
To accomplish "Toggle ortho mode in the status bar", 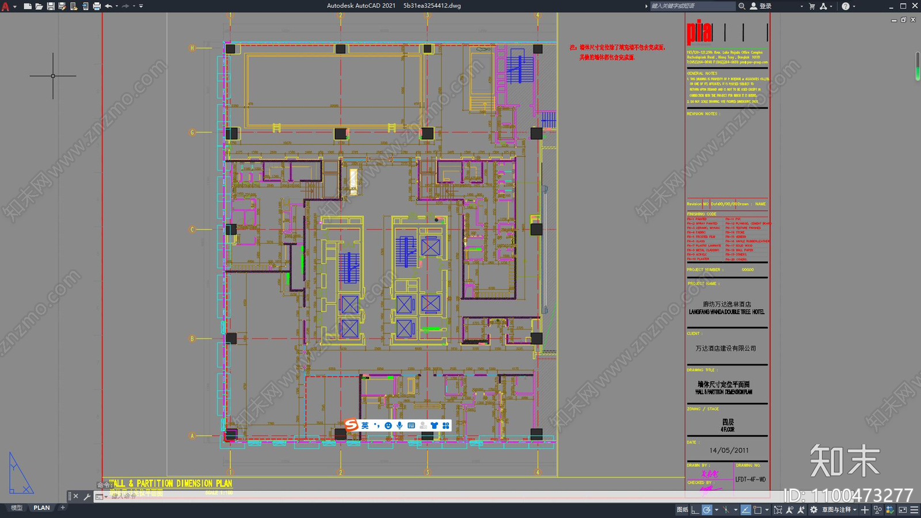I will coord(695,509).
